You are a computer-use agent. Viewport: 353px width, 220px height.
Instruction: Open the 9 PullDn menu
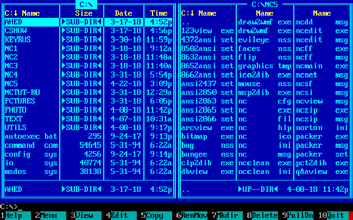pos(298,216)
